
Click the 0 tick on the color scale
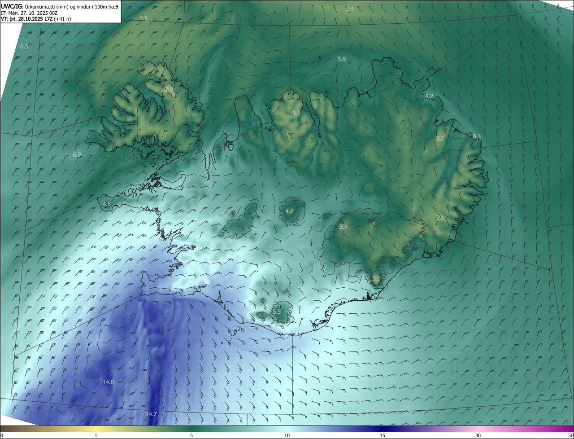(2, 435)
